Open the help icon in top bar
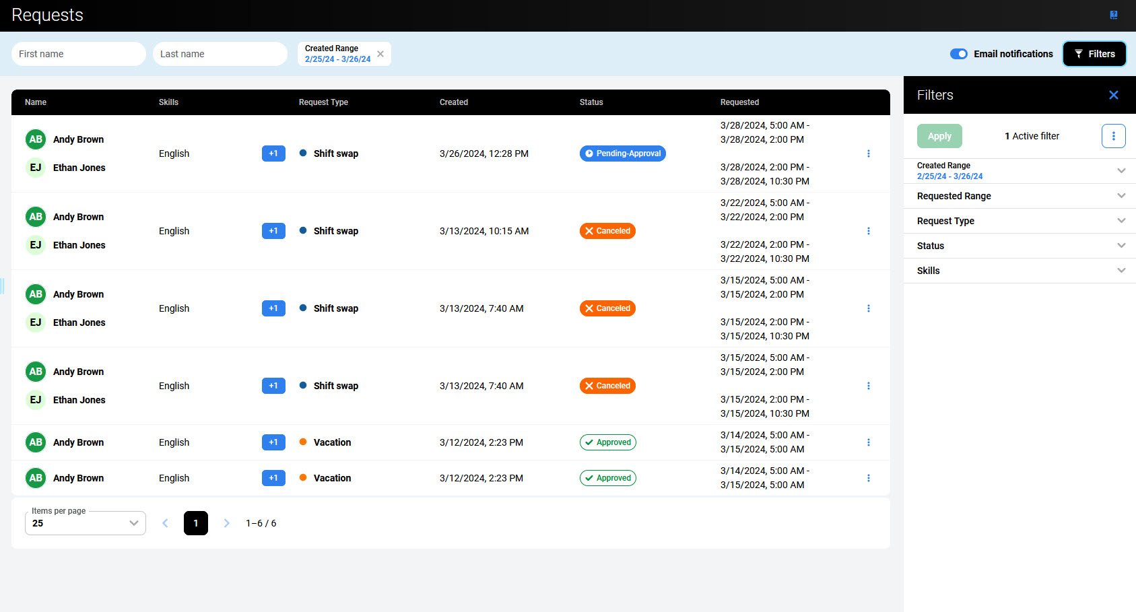Image resolution: width=1136 pixels, height=612 pixels. 1114,15
